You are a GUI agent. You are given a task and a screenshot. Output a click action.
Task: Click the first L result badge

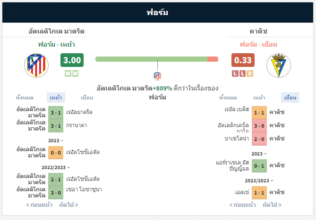[235, 73]
